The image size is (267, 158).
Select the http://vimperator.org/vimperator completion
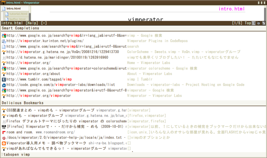pos(133,96)
